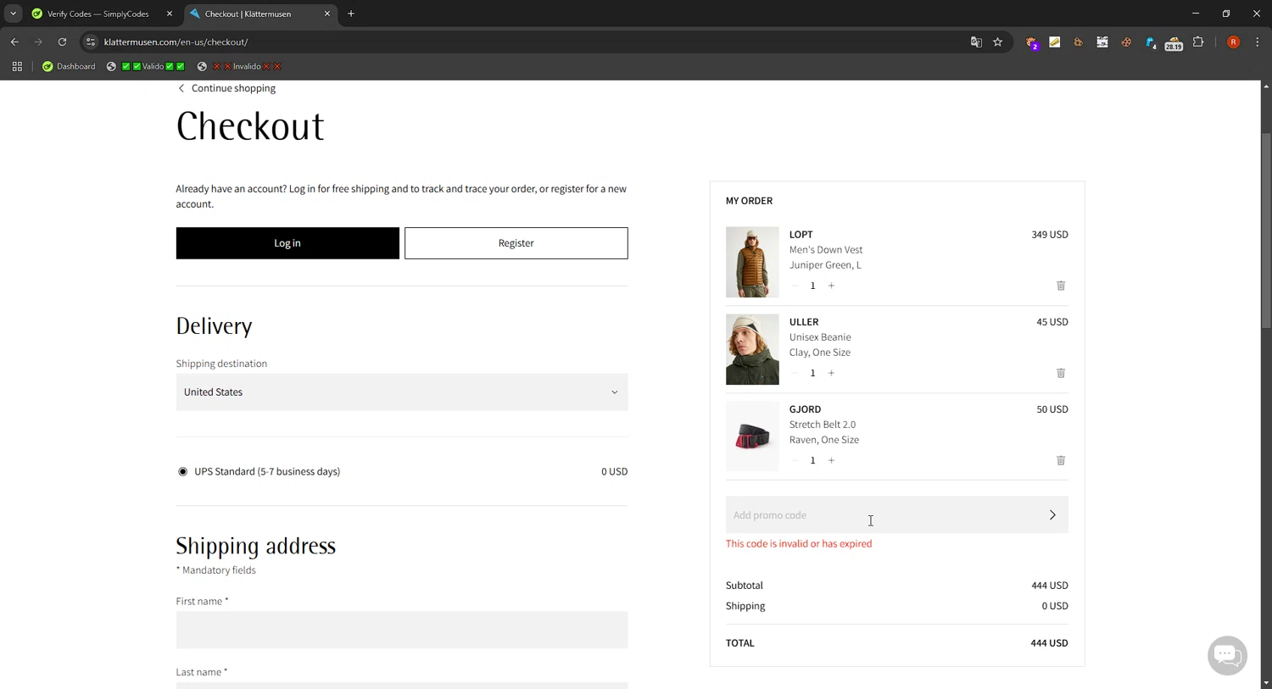Expand the tab search dropdown
The height and width of the screenshot is (689, 1272).
13,14
